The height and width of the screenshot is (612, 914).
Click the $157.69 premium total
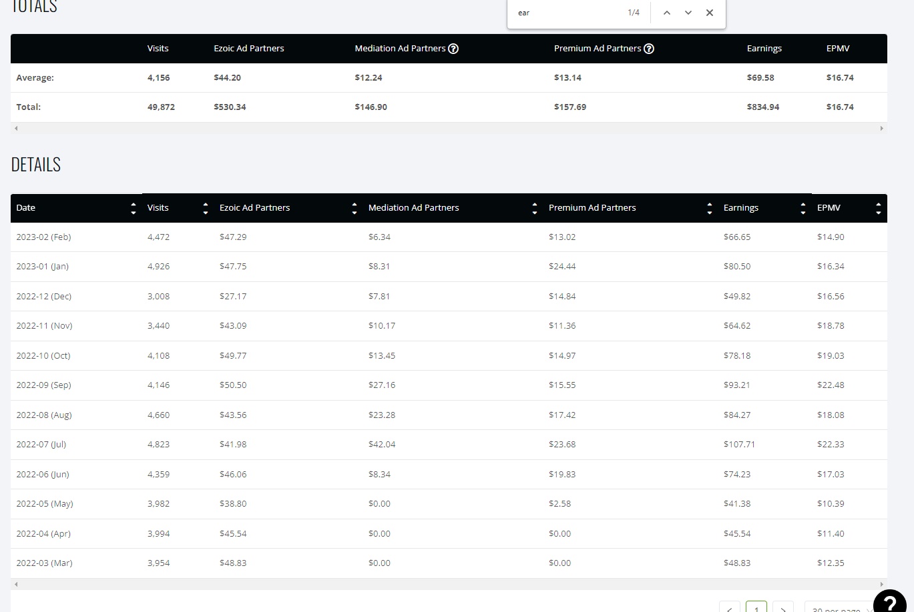570,107
